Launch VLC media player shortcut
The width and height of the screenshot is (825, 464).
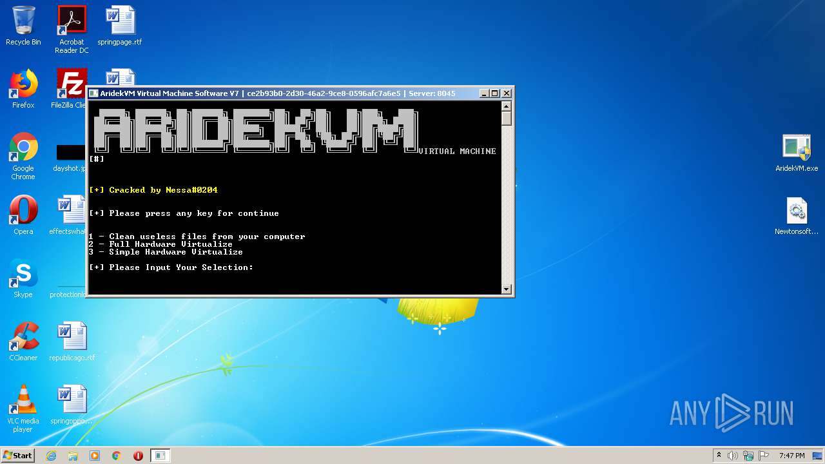point(23,409)
